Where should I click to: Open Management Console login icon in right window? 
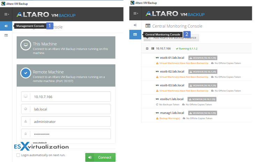(135, 25)
